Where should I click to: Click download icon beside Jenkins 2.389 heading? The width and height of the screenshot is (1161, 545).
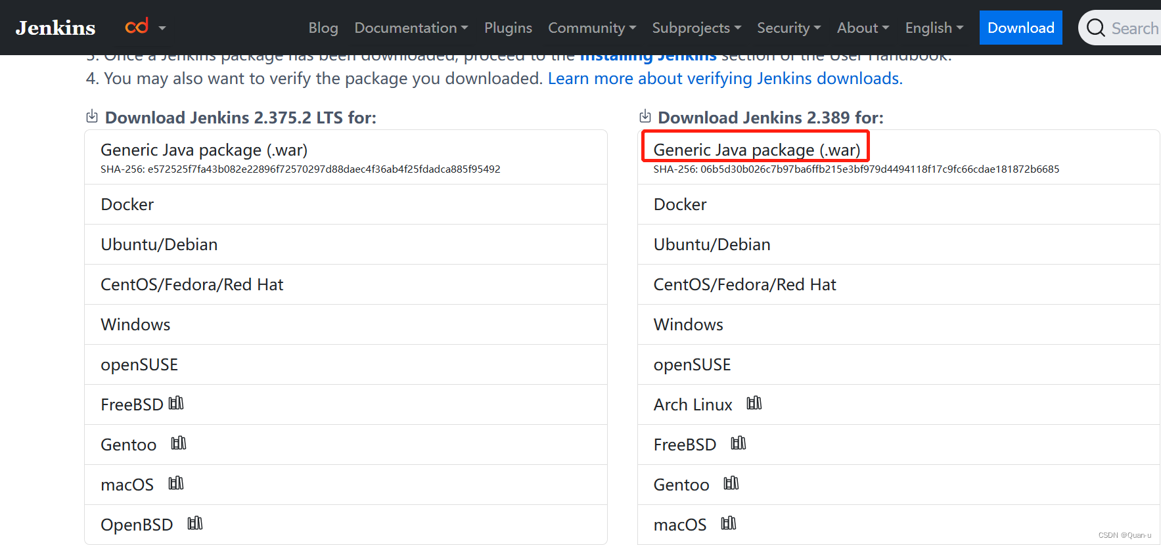click(x=645, y=117)
